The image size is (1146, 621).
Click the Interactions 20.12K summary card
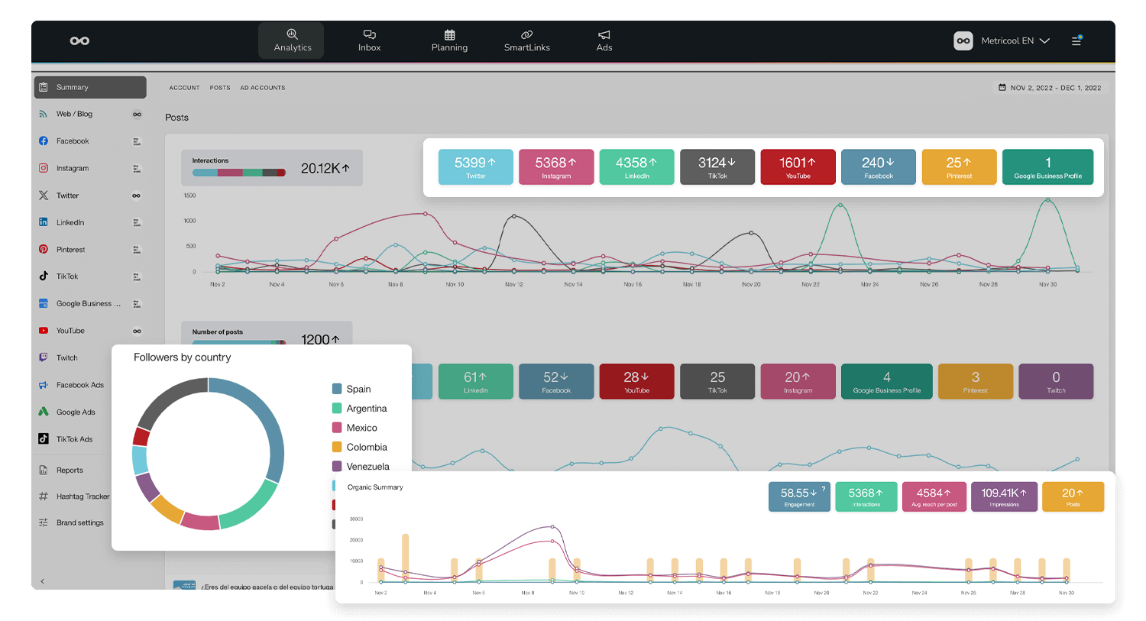tap(272, 168)
